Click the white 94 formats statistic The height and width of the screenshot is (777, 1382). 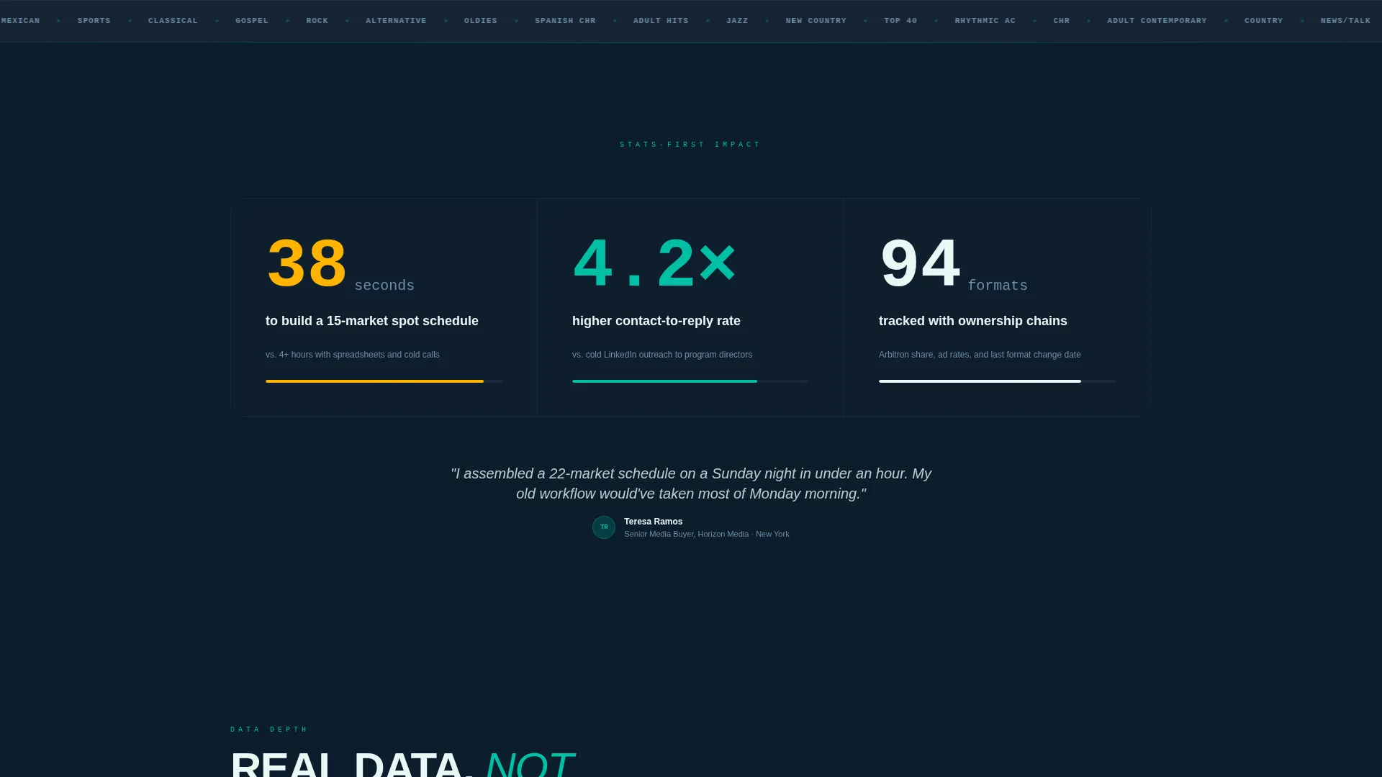(x=953, y=265)
